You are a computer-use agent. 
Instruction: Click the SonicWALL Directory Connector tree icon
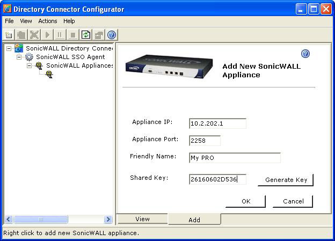[19, 48]
